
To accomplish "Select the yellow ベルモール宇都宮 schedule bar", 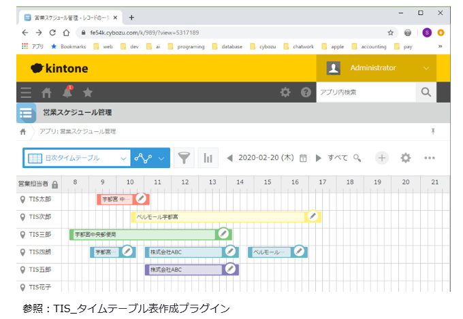I will click(218, 216).
